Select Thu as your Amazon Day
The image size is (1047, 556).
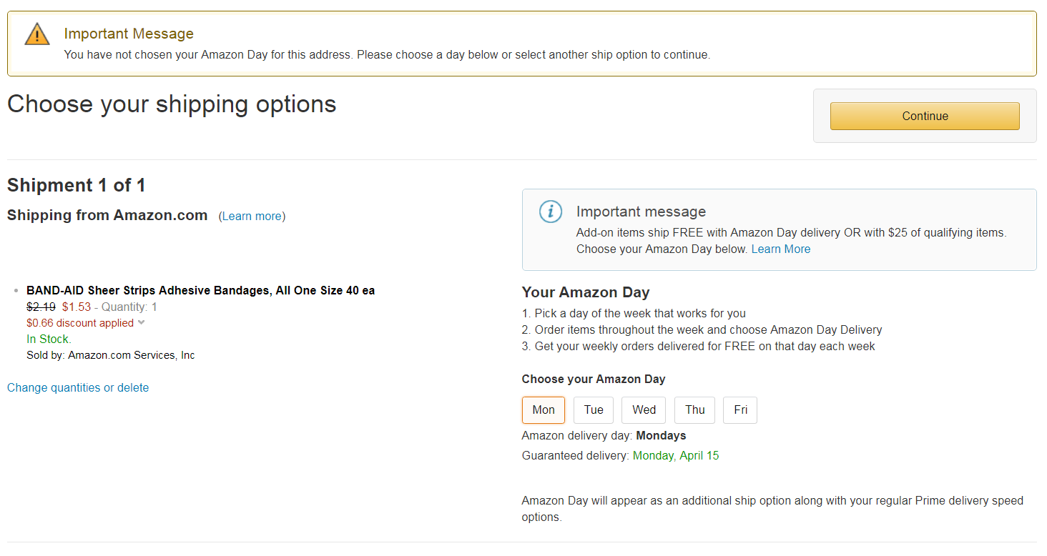tap(695, 410)
